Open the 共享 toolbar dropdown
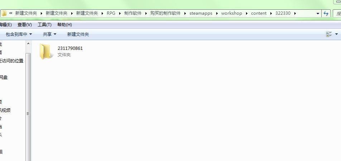The width and height of the screenshot is (341, 161). pyautogui.click(x=49, y=34)
